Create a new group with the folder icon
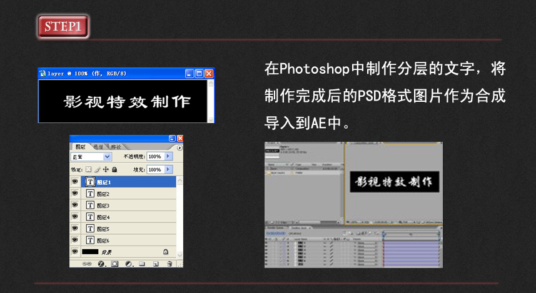Image resolution: width=536 pixels, height=293 pixels. [x=142, y=264]
